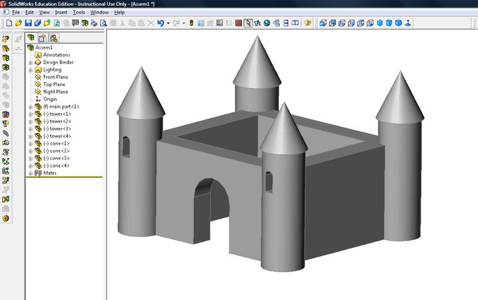Click the Rebuild traffic light icon
Screen dimensions: 478x300
[x=191, y=23]
